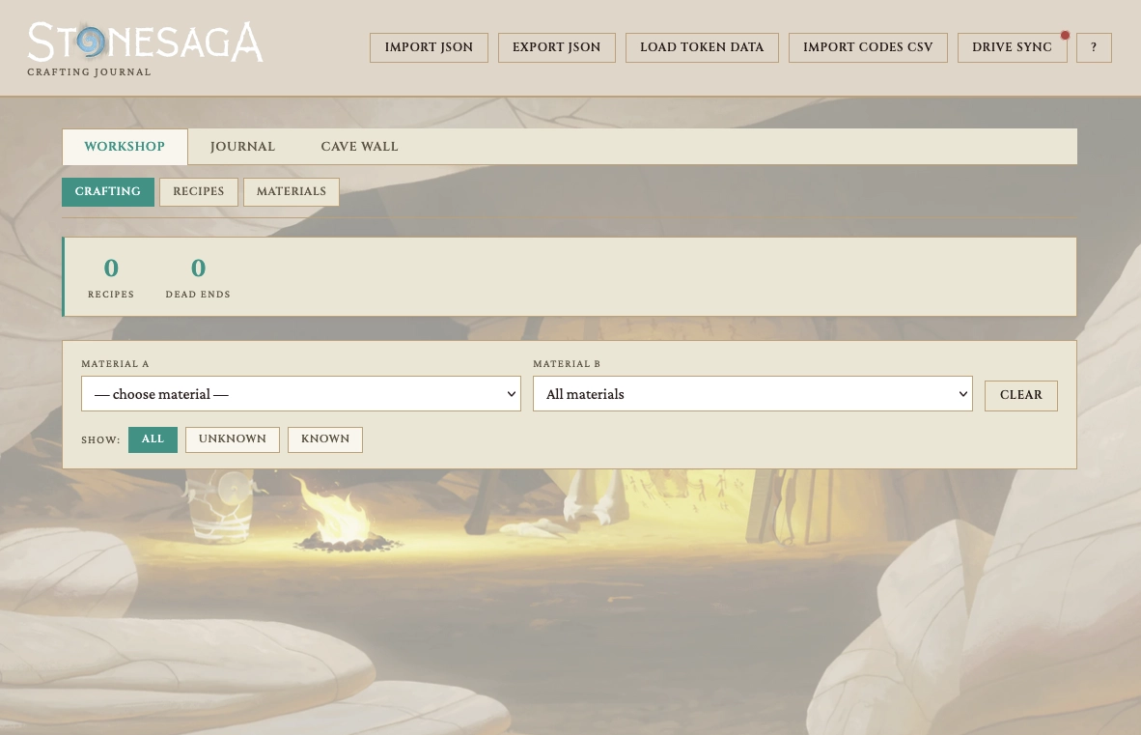Open Import Codes CSV
The width and height of the screenshot is (1141, 735).
[x=868, y=47]
